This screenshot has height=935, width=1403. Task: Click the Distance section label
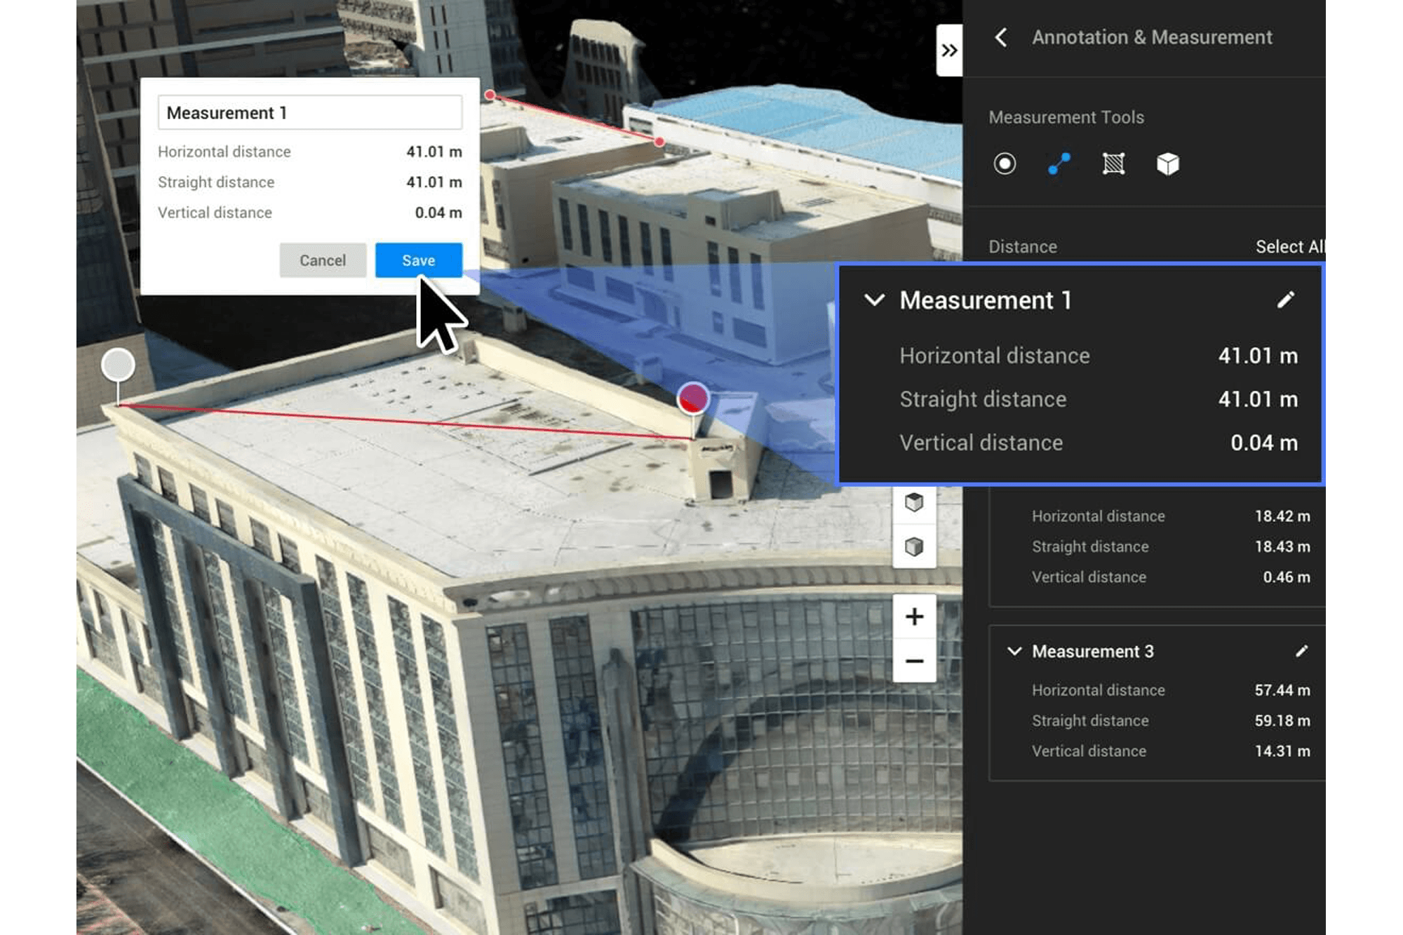click(x=1022, y=247)
